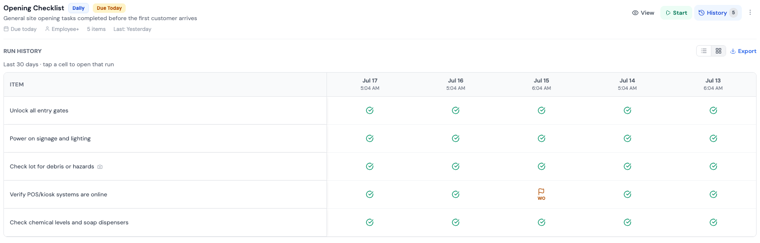Open Jul 14 check for Power on signage
The width and height of the screenshot is (760, 243).
coord(627,138)
